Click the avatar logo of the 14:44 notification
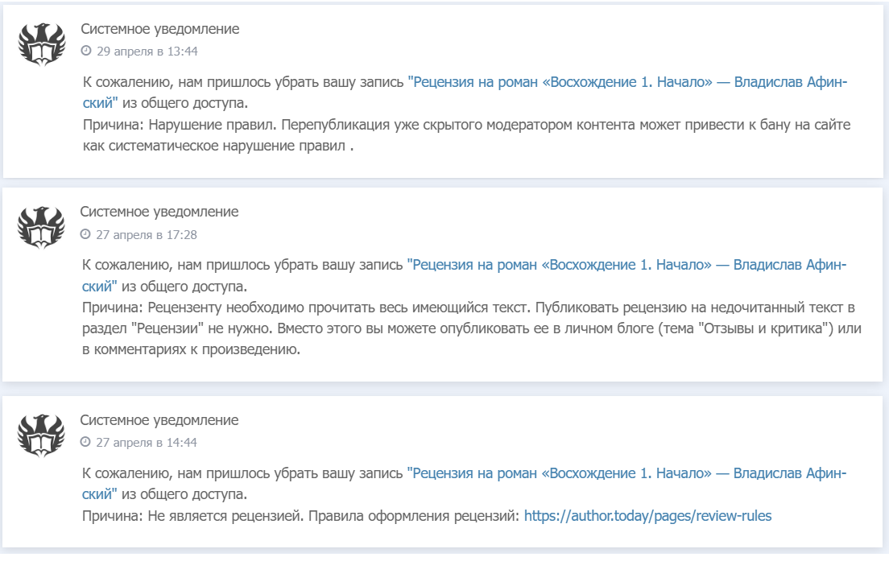 tap(41, 435)
